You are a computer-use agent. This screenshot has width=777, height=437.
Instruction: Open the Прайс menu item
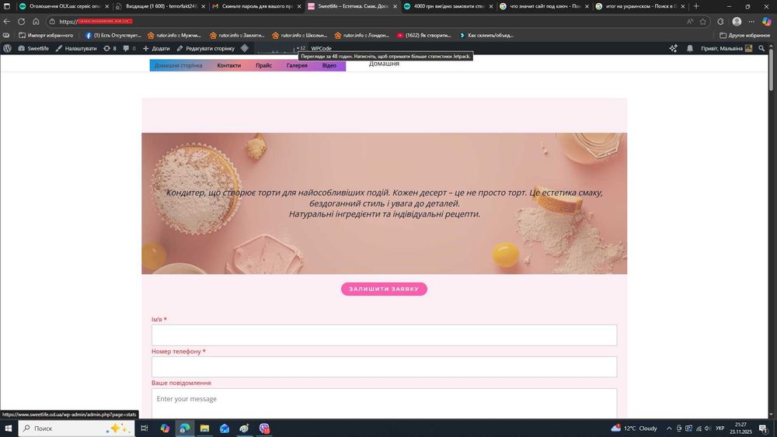coord(263,65)
